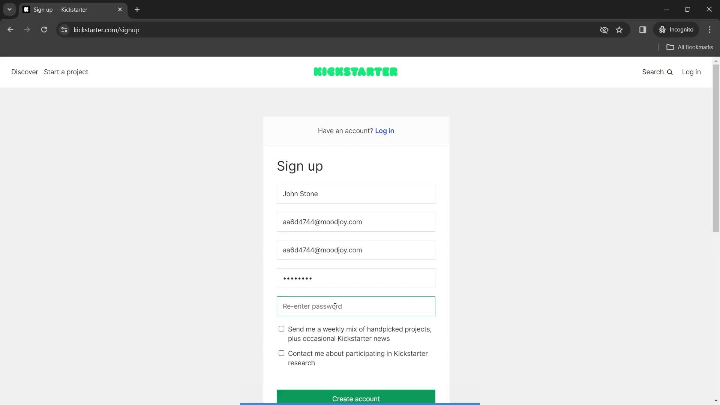Click the bookmark star icon

click(x=619, y=30)
